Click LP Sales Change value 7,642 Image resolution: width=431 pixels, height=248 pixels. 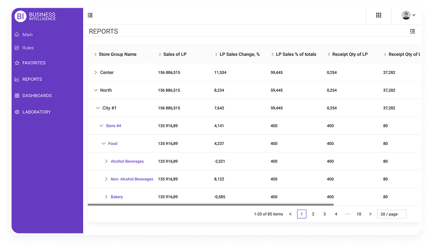[x=219, y=108]
